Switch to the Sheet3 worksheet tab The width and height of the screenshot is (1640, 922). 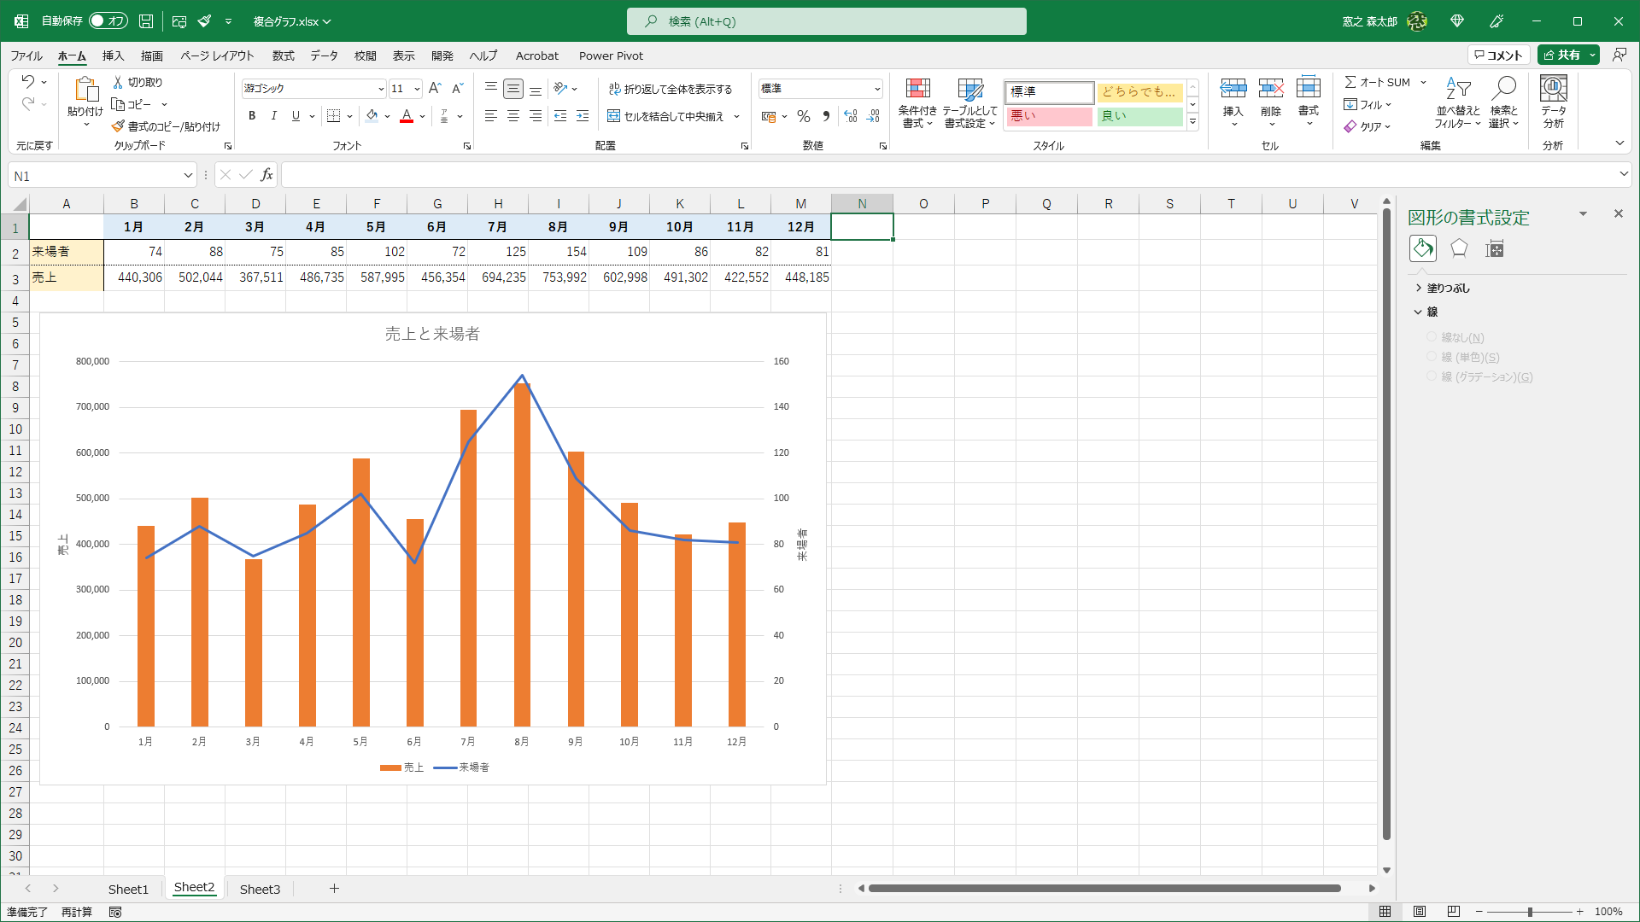click(260, 889)
